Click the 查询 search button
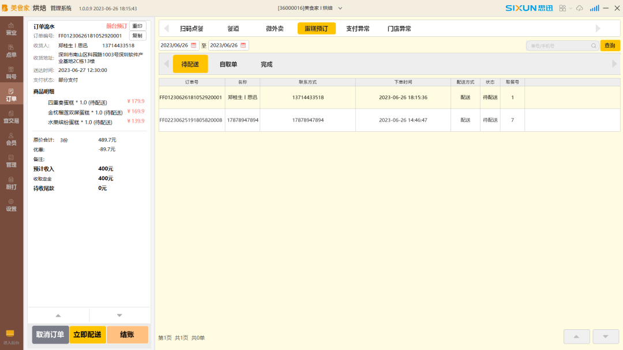Viewport: 623px width, 350px height. [x=610, y=45]
